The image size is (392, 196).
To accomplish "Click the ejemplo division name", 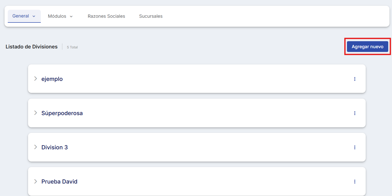I will tap(52, 79).
